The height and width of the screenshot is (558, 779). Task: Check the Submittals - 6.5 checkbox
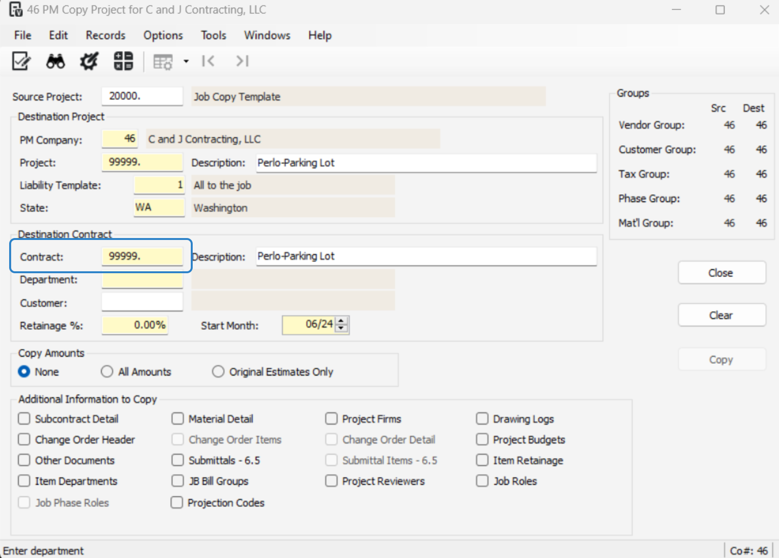178,460
